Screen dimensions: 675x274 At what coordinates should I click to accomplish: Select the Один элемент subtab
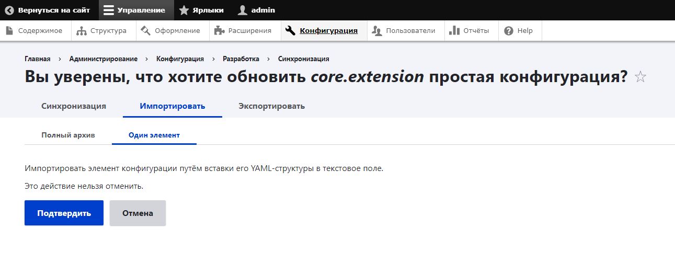point(154,135)
